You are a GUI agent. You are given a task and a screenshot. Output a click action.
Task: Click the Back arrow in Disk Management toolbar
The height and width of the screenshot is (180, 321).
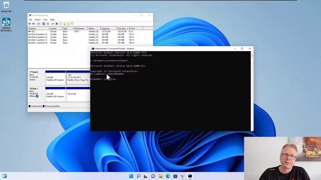[x=30, y=24]
